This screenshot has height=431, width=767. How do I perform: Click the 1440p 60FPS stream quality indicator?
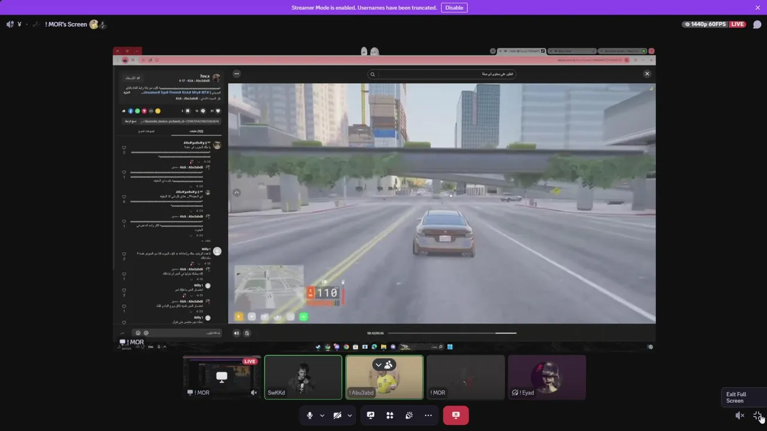pyautogui.click(x=704, y=25)
